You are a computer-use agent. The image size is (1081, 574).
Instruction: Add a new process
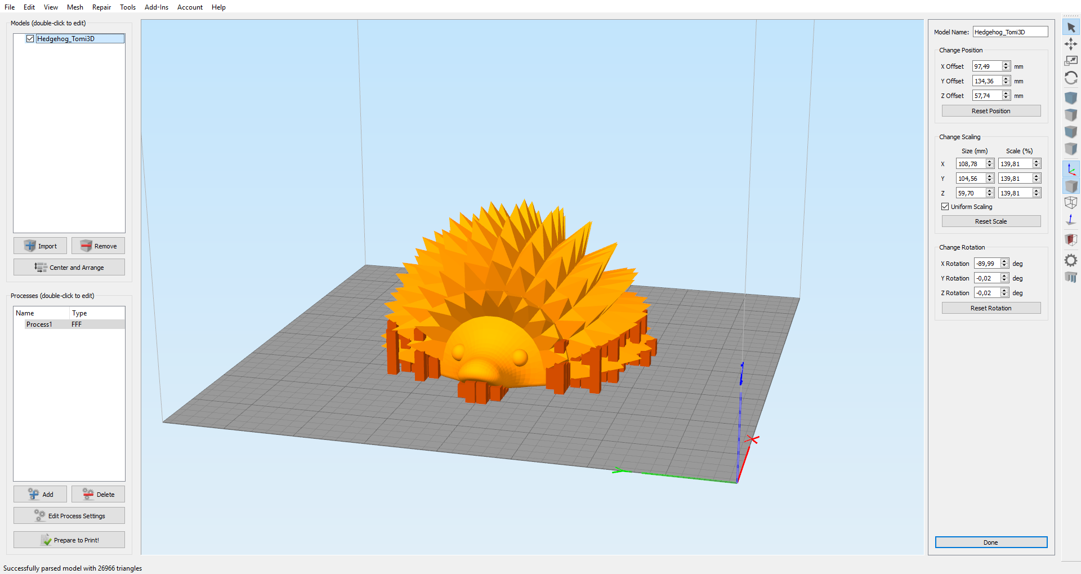pyautogui.click(x=40, y=495)
